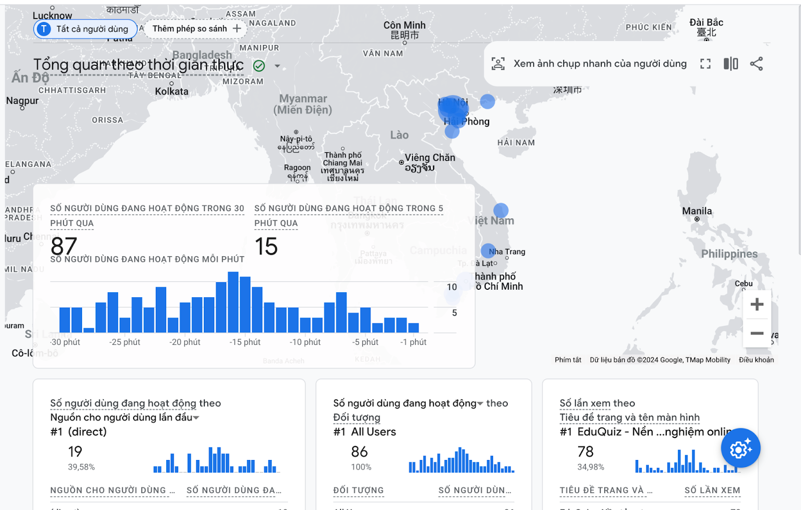The height and width of the screenshot is (510, 801).
Task: Click 'NGUỒN CHO NGƯỜI DÙNG ...' column header
Action: click(x=113, y=490)
